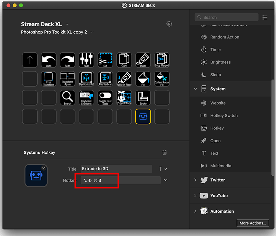The width and height of the screenshot is (276, 236).
Task: Open Photoshop Pro Toolkit profile dropdown
Action: click(x=92, y=32)
